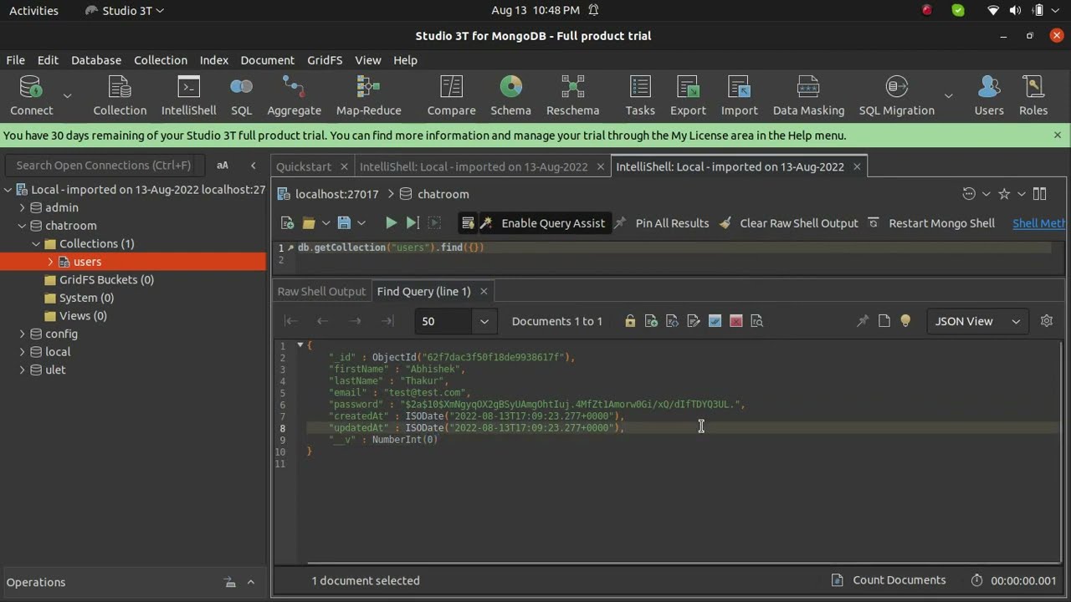The image size is (1071, 602).
Task: Open the Tasks manager
Action: (640, 95)
